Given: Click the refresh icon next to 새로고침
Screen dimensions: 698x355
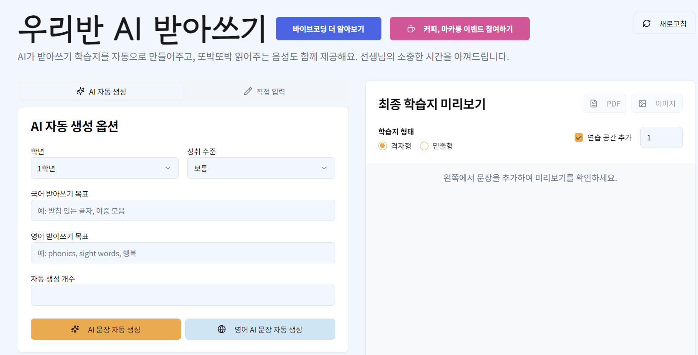Looking at the screenshot, I should [x=646, y=23].
